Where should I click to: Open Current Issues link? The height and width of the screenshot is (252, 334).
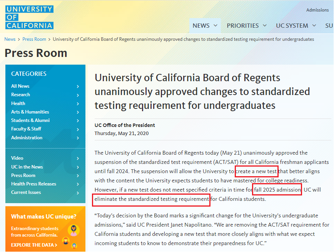26,192
